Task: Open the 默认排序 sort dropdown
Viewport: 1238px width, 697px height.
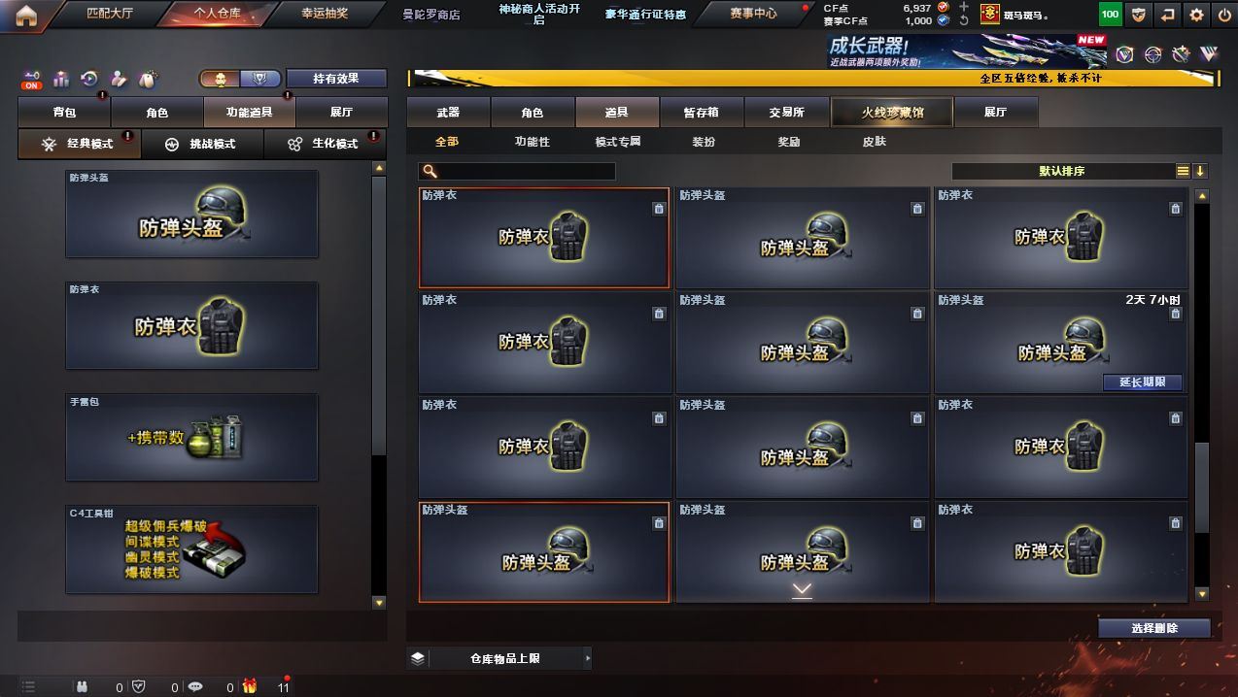Action: click(x=1063, y=171)
